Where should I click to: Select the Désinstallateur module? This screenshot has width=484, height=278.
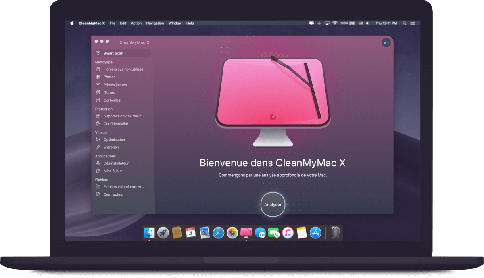116,163
